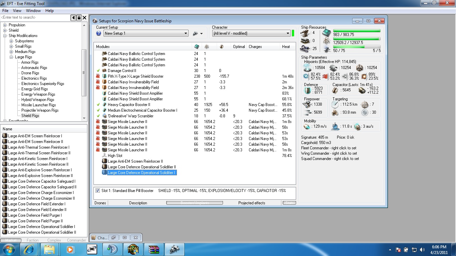Click overheat icon on Pith X-Type Shield Booster
This screenshot has width=456, height=256.
[x=98, y=76]
